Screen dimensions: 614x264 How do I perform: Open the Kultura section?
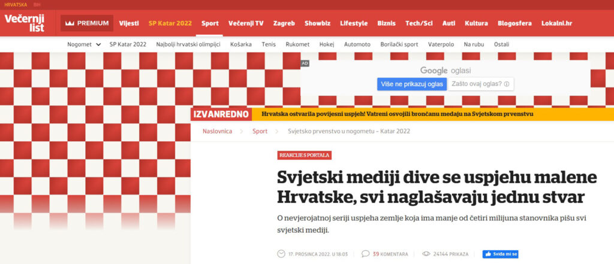point(476,23)
